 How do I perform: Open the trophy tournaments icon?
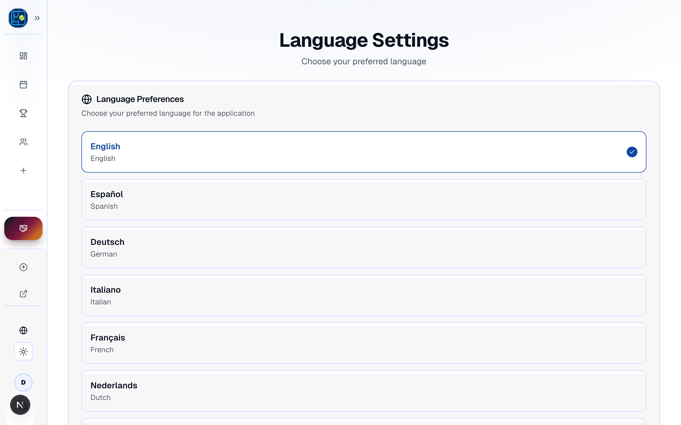tap(23, 113)
